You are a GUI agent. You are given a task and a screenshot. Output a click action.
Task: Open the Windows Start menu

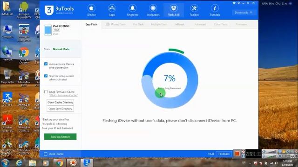tap(5, 163)
